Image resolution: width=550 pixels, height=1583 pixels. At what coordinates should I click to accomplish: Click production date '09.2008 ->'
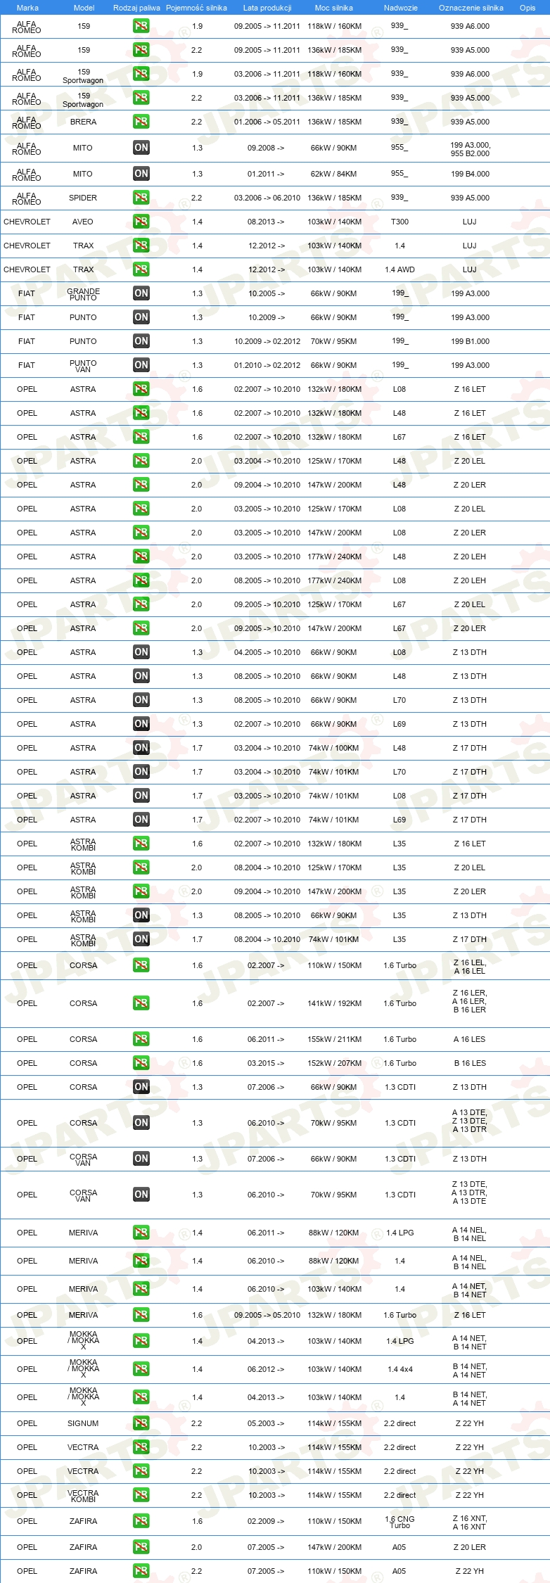[x=266, y=148]
